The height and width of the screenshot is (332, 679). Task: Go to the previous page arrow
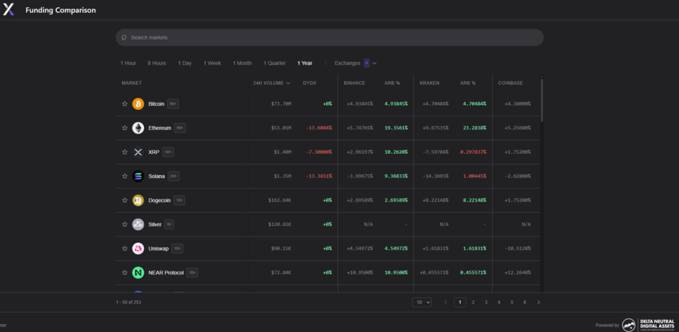coord(446,302)
